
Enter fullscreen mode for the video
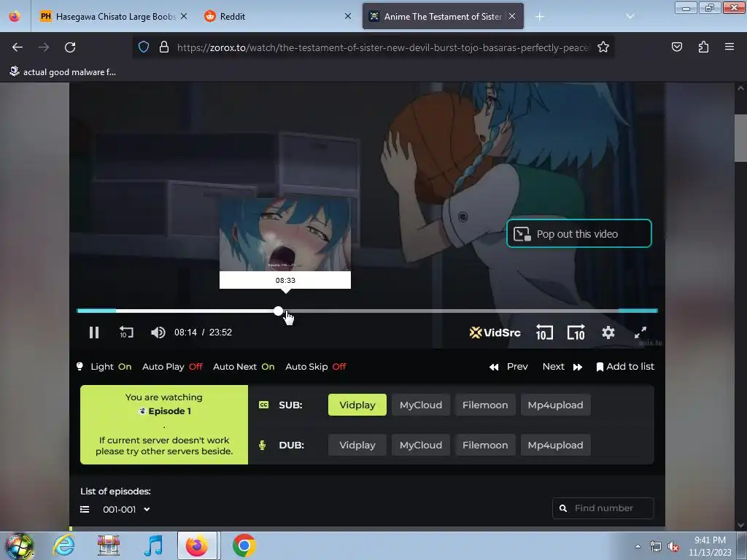click(x=640, y=332)
